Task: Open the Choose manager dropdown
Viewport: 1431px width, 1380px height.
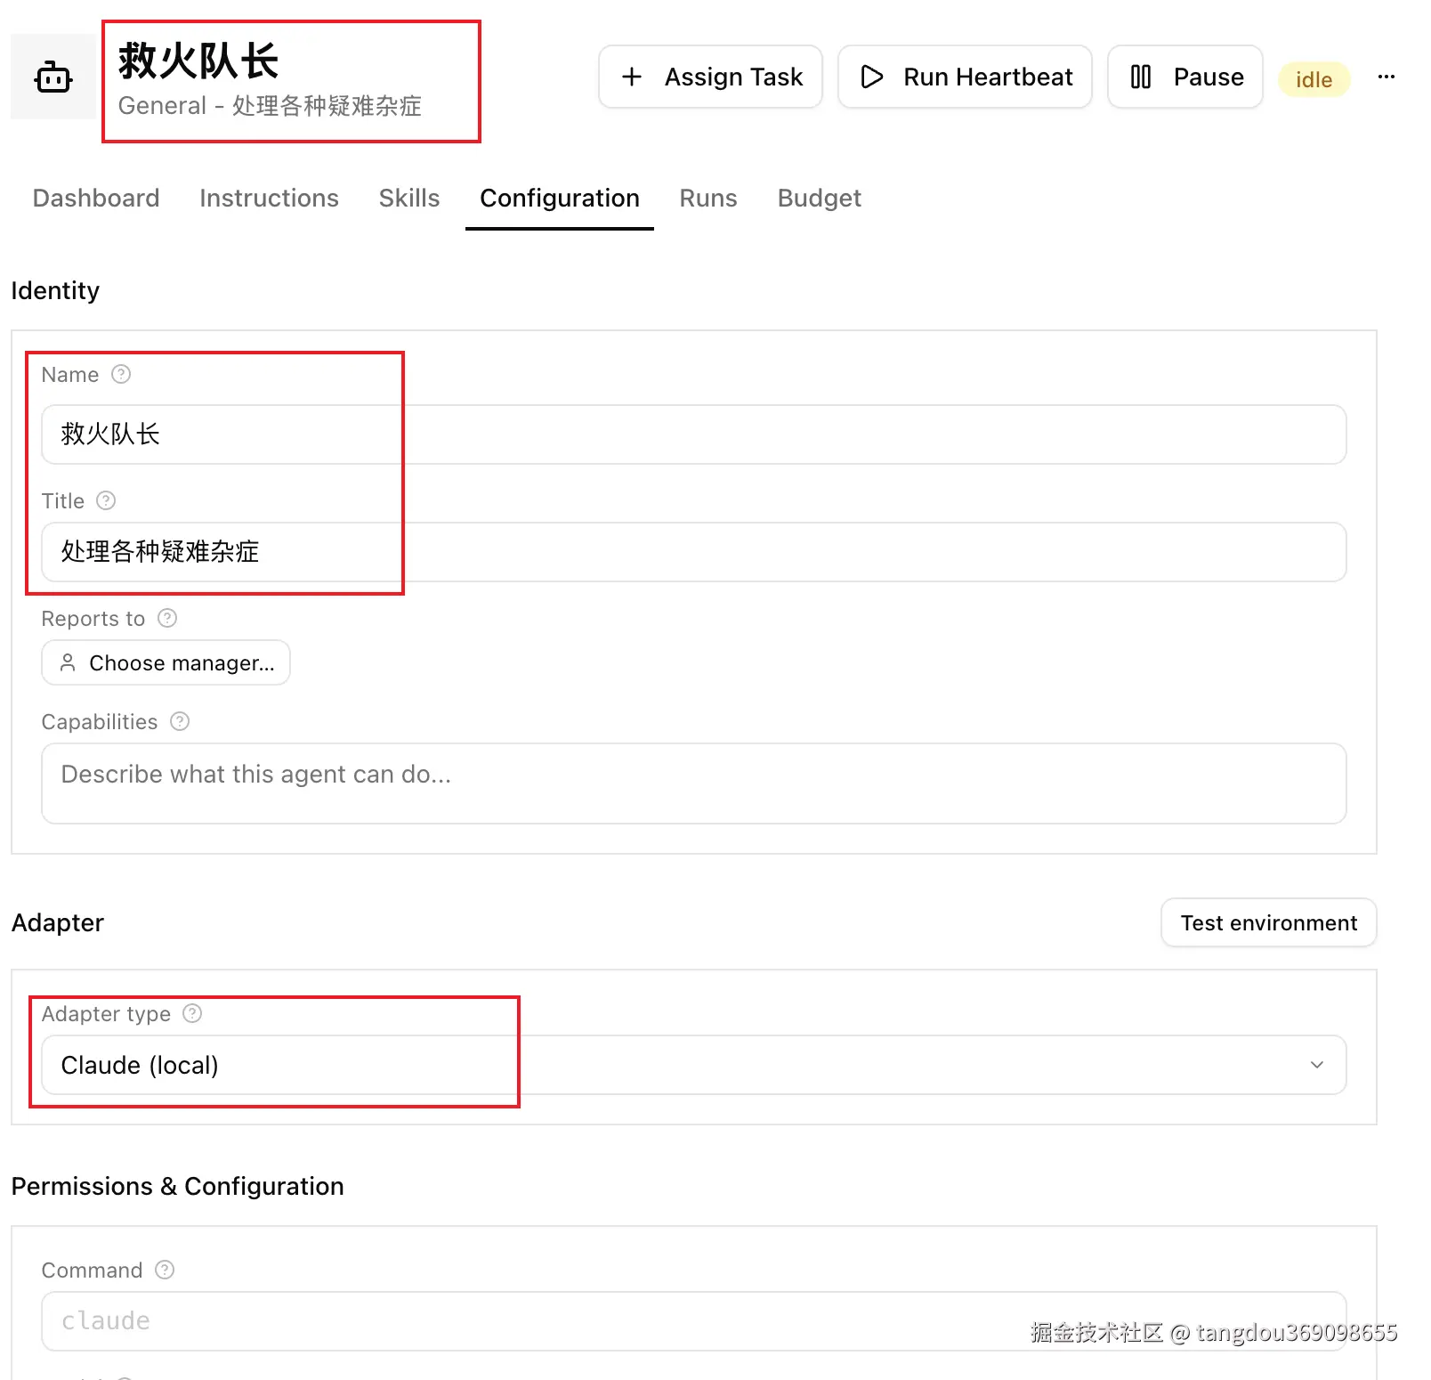Action: pyautogui.click(x=166, y=662)
